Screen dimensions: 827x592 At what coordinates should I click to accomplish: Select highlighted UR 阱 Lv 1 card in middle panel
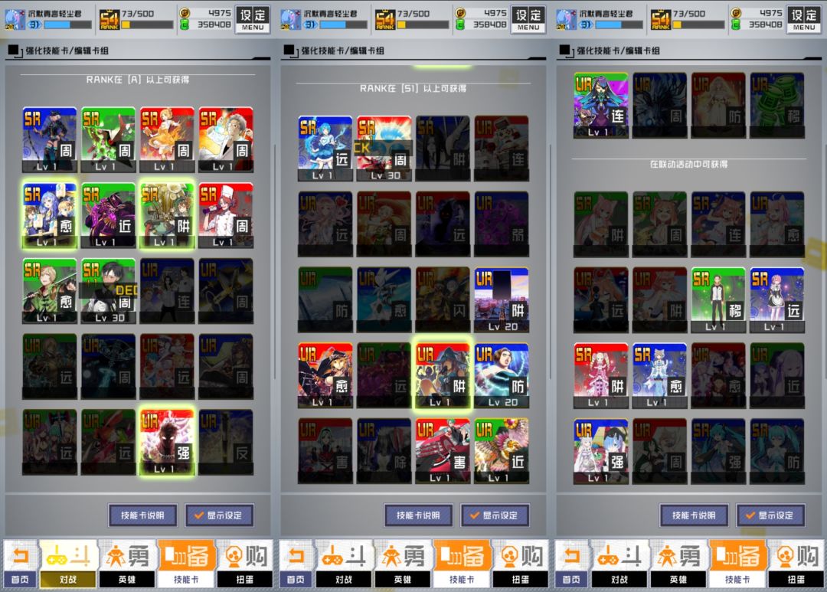[x=443, y=375]
